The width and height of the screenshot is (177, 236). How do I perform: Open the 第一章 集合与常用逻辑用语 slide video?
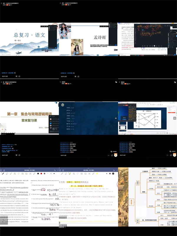click(29, 118)
